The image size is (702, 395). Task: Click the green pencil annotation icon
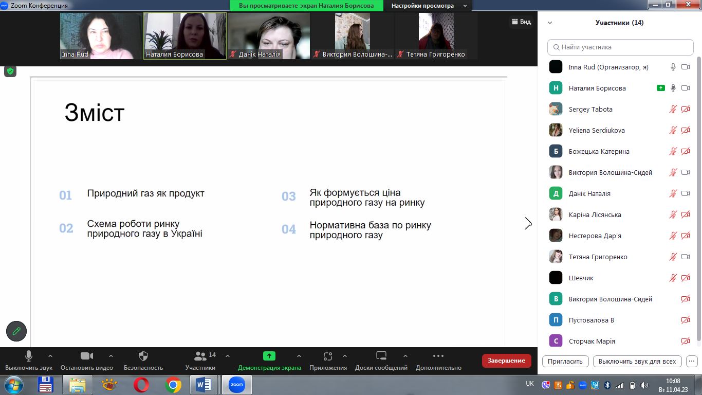16,331
